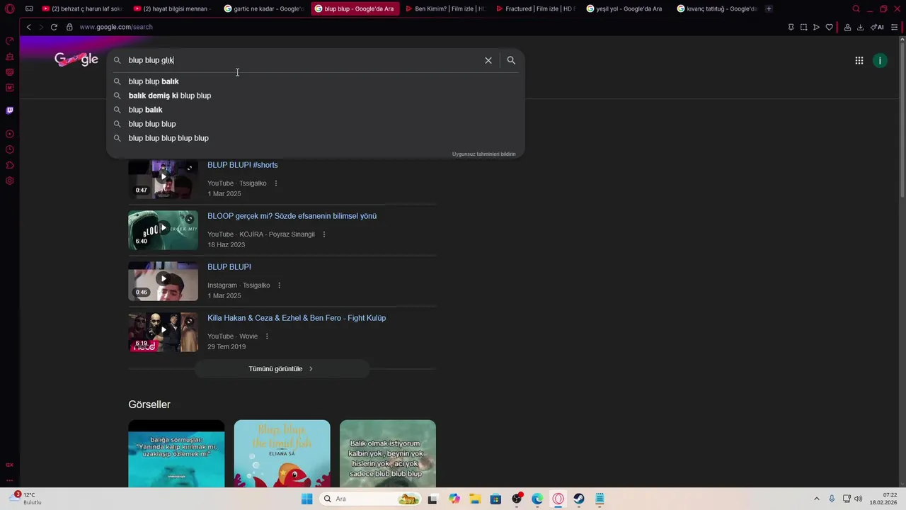Click the send/play icon in address bar
The image size is (906, 510).
click(816, 27)
